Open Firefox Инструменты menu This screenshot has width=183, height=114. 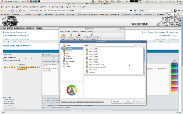34,7
